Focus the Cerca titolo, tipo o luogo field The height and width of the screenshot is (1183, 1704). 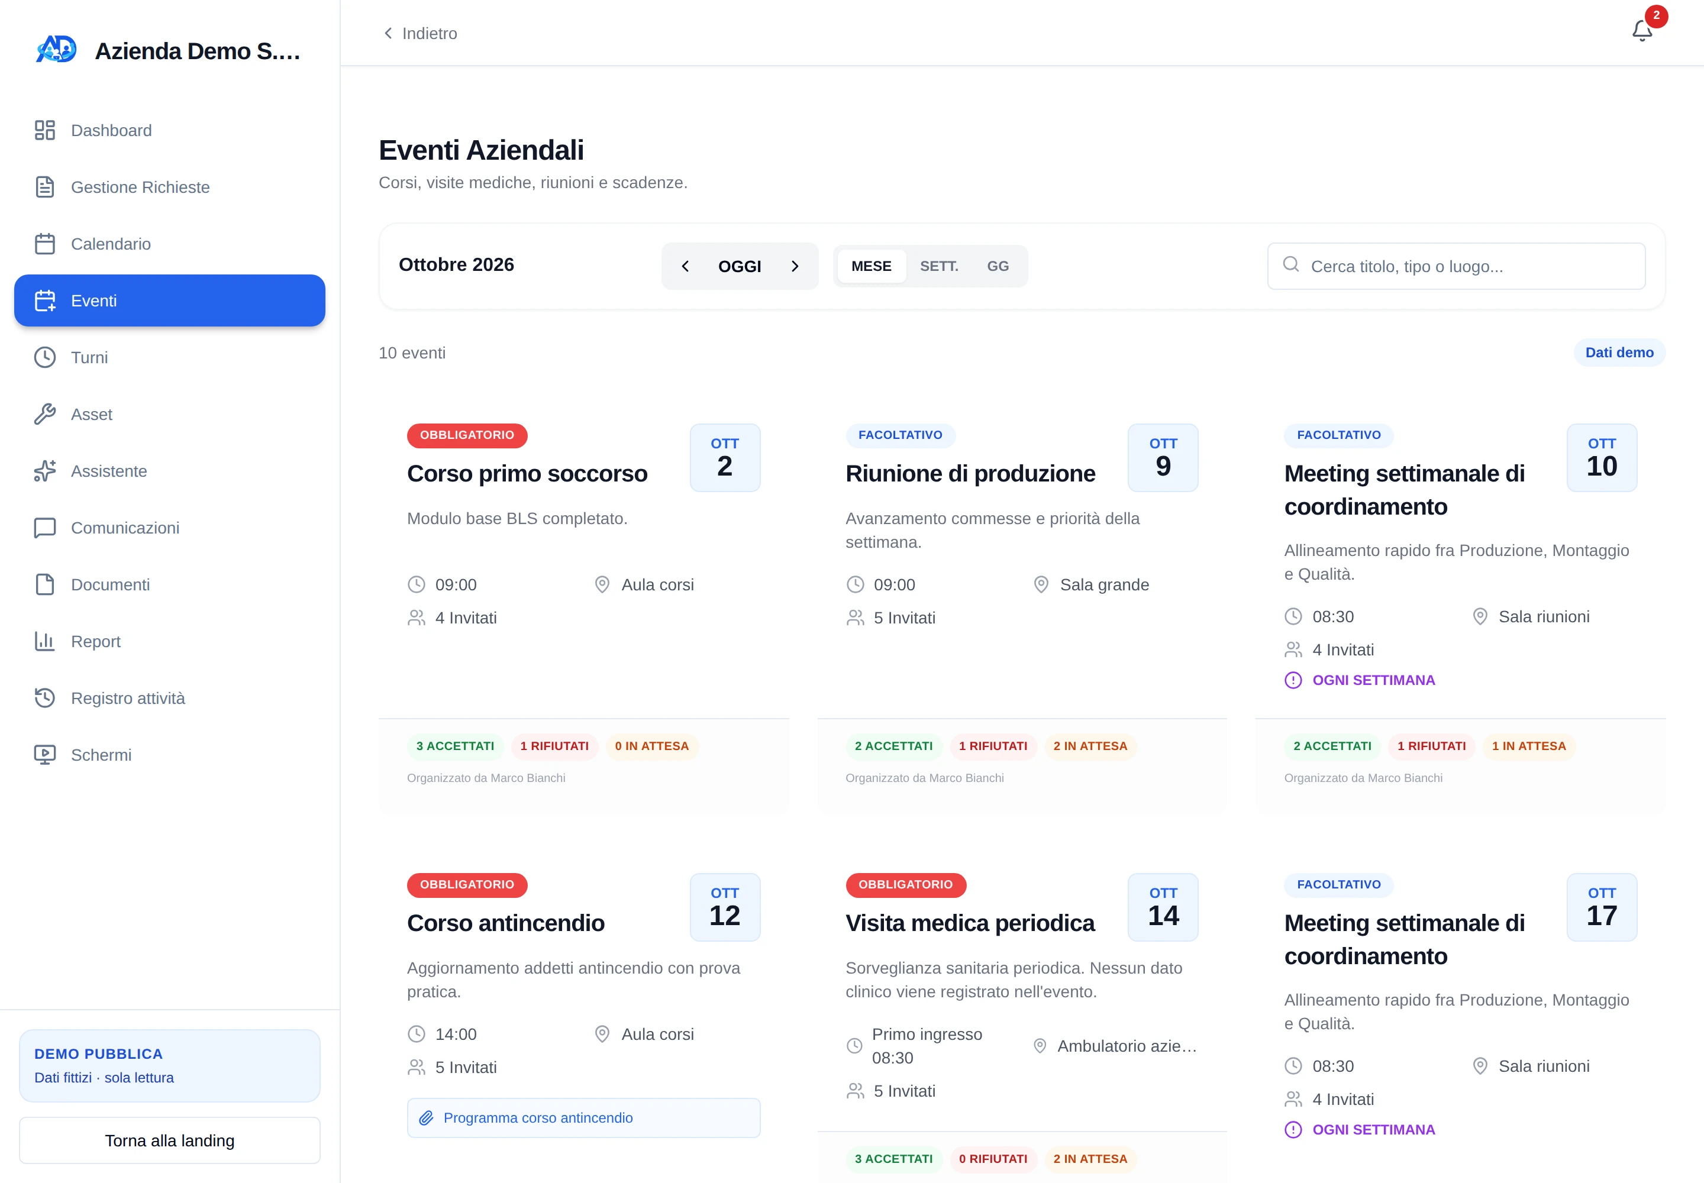click(1456, 266)
